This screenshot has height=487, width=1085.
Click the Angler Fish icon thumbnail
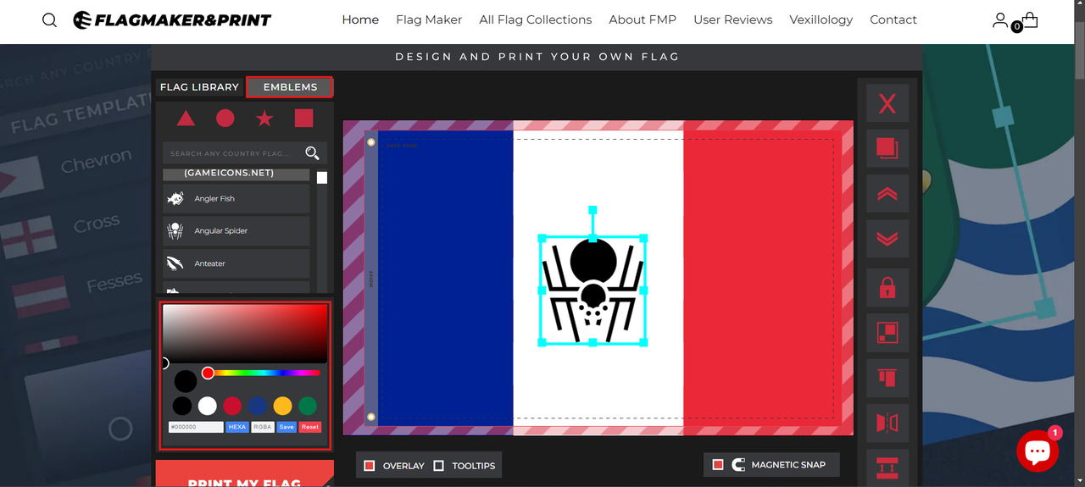175,198
